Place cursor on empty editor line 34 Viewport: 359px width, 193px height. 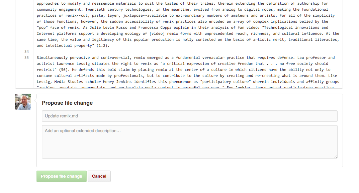[188, 52]
